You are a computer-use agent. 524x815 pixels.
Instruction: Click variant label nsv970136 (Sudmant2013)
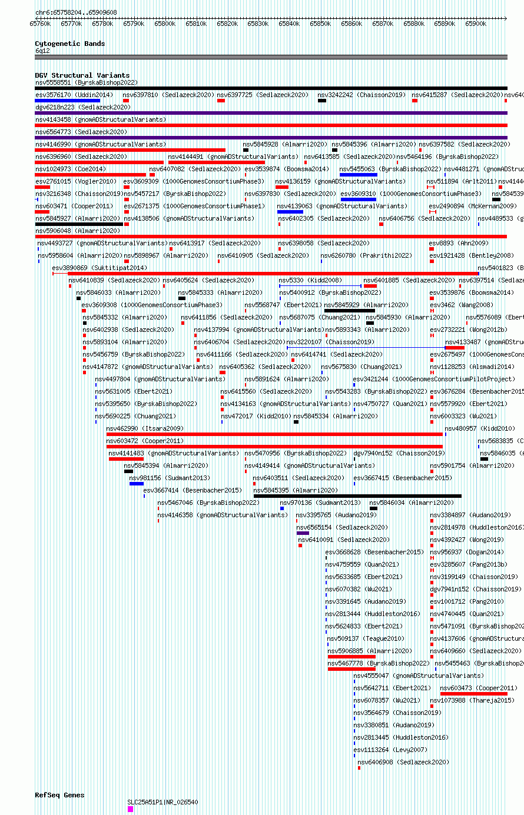click(x=320, y=503)
